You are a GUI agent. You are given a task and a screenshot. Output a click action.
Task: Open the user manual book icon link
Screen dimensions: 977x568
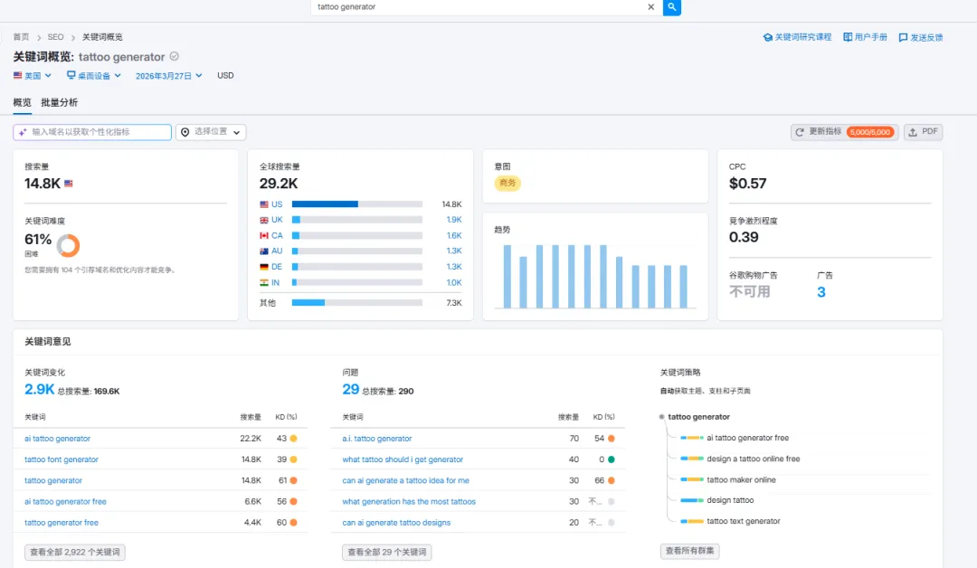click(x=848, y=37)
